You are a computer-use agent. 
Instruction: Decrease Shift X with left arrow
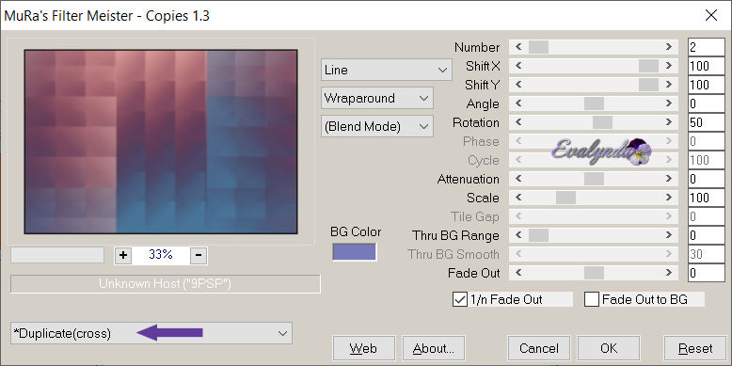(x=518, y=65)
